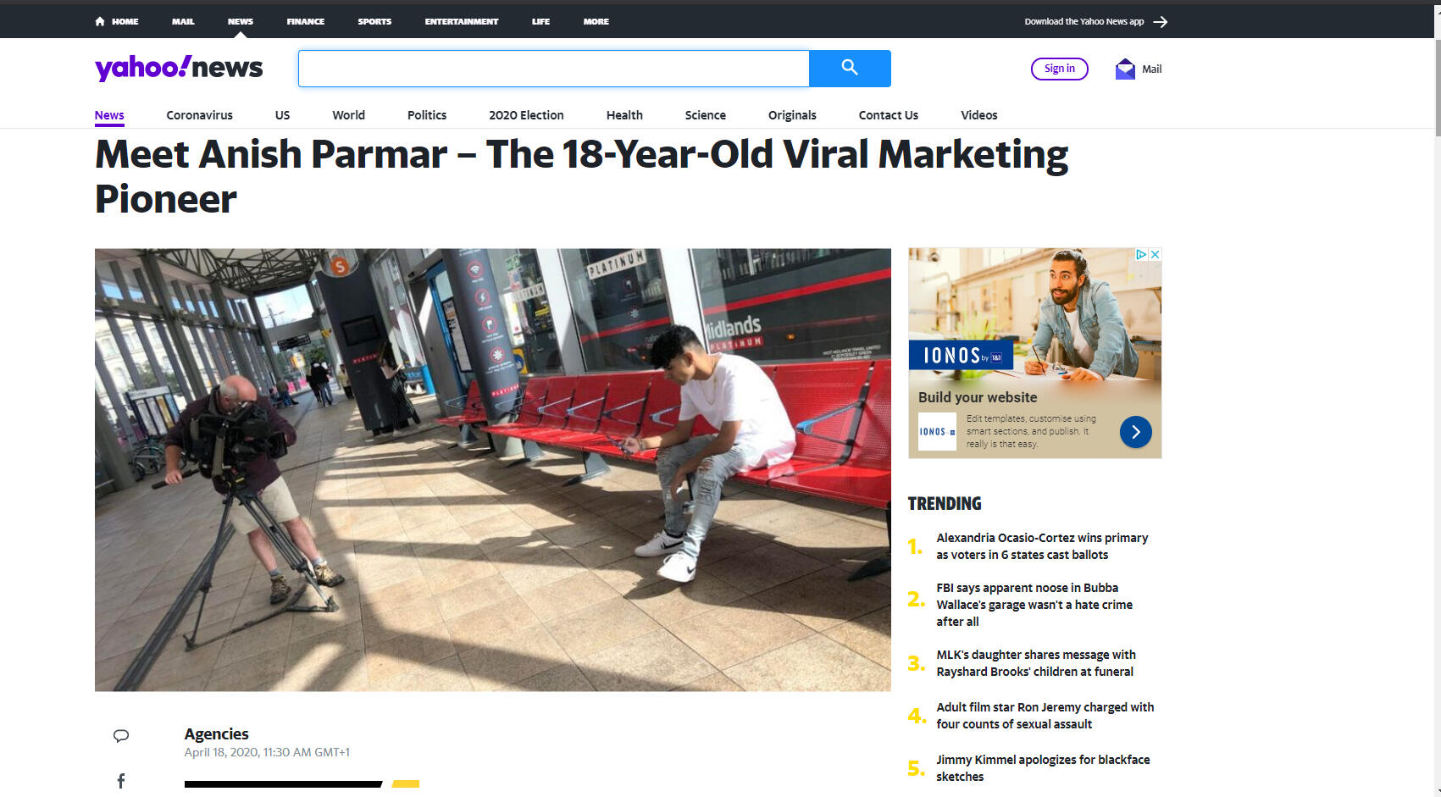Open the Alexandria Ocasio-Cortez trending story
Image resolution: width=1441 pixels, height=797 pixels.
tap(1041, 545)
